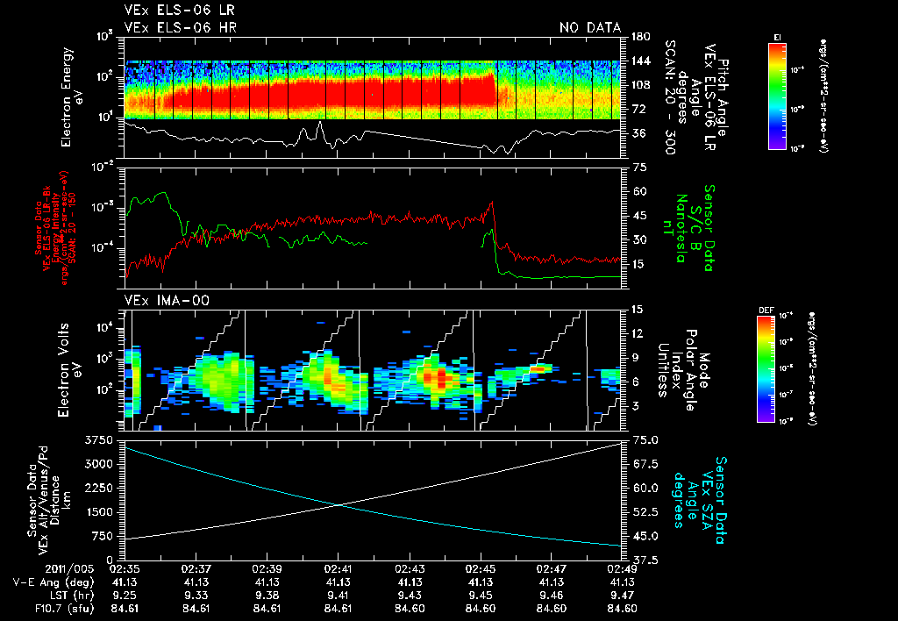Click the 02:43 time tick label
Screen dimensions: 898x621
pyautogui.click(x=409, y=569)
